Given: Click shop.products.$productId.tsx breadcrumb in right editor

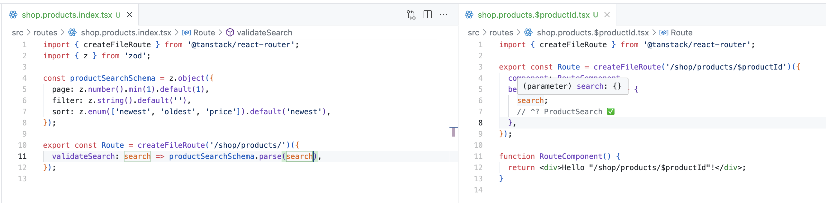Looking at the screenshot, I should tap(593, 33).
